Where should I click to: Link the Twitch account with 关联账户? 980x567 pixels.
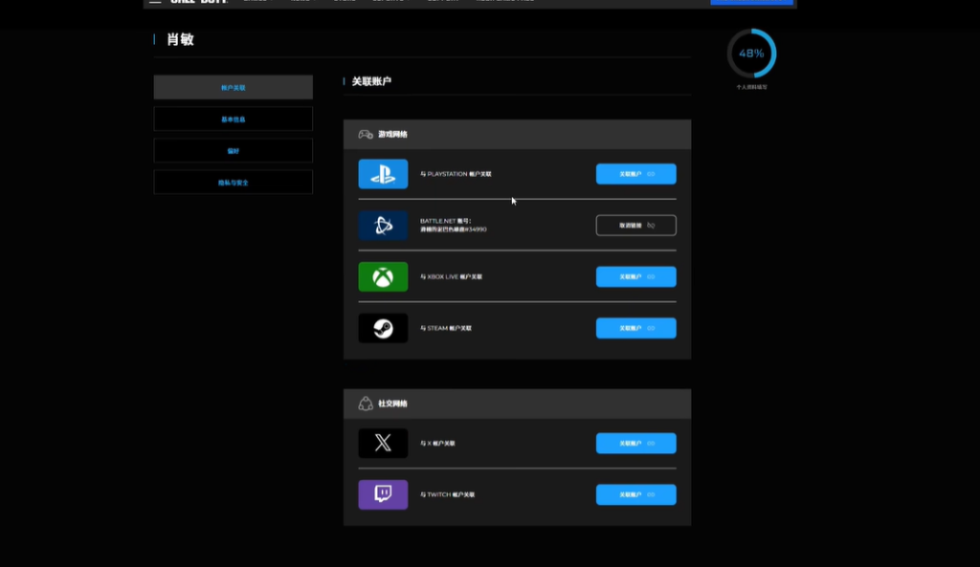(635, 494)
